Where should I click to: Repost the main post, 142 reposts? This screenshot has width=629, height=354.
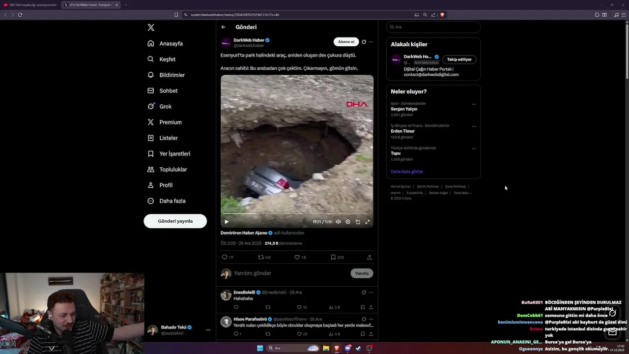click(264, 257)
